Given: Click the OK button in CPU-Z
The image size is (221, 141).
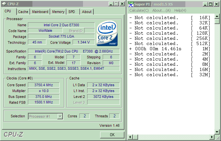Looking at the screenshot, I should pyautogui.click(x=112, y=135).
